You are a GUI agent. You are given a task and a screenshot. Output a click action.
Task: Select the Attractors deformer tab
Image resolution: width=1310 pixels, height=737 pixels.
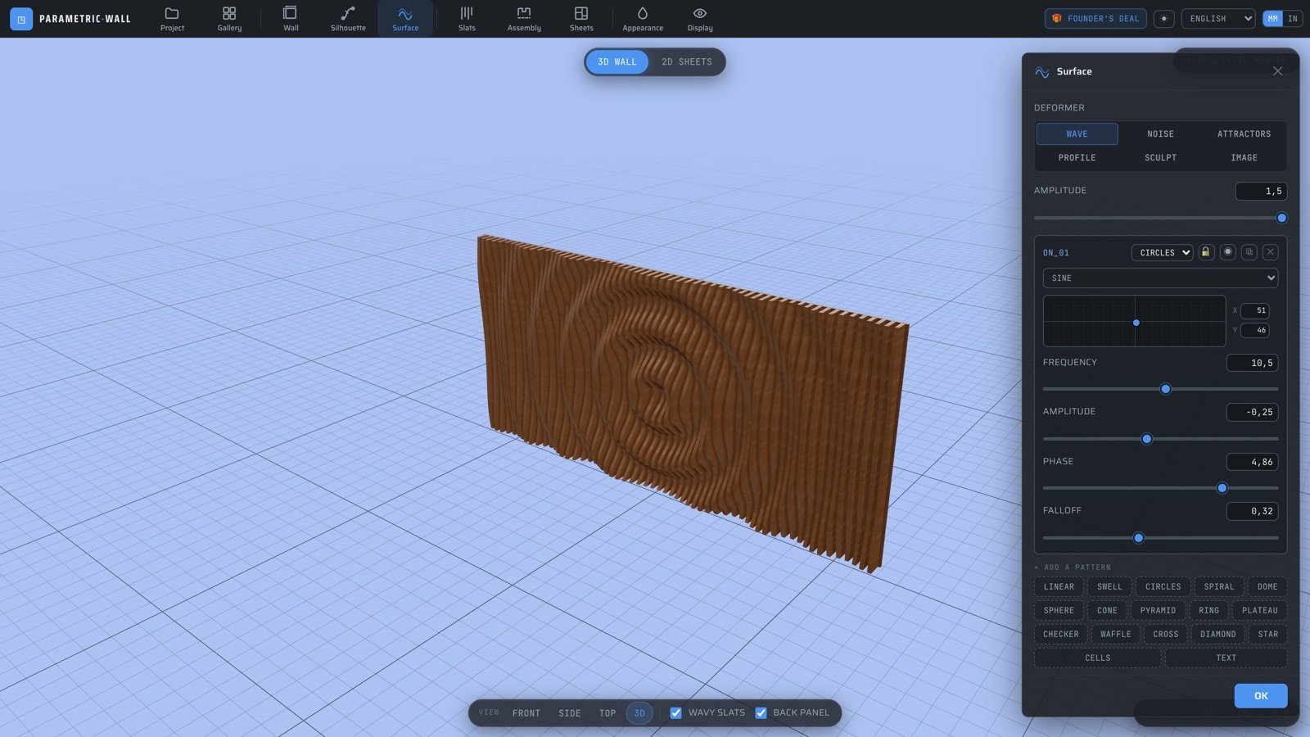click(x=1244, y=133)
